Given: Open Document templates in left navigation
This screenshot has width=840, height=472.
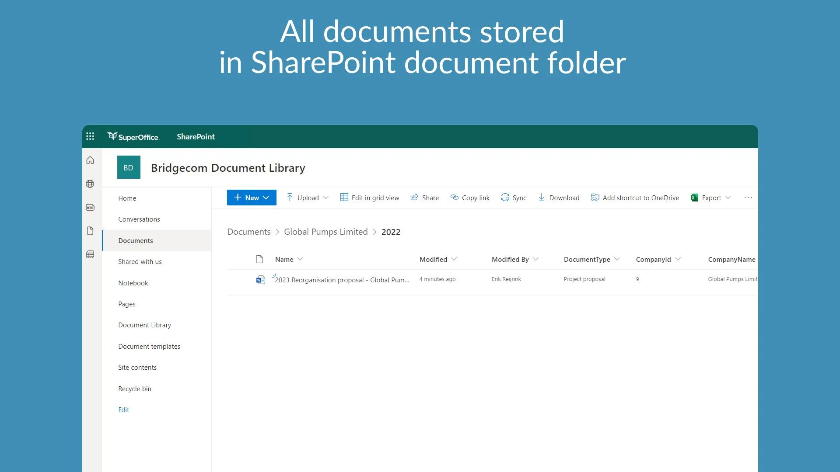Looking at the screenshot, I should (x=149, y=347).
